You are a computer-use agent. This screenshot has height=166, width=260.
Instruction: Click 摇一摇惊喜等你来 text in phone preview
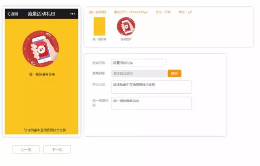[42, 75]
